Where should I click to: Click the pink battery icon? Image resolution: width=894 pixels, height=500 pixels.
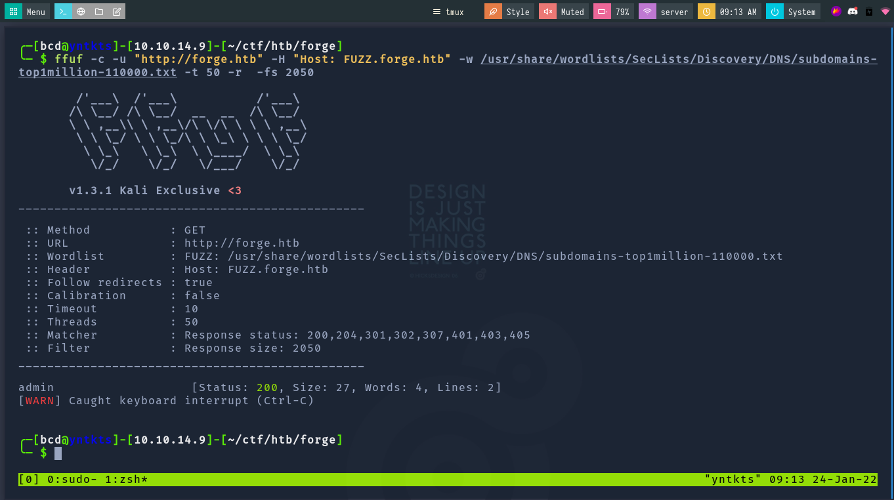click(x=602, y=12)
